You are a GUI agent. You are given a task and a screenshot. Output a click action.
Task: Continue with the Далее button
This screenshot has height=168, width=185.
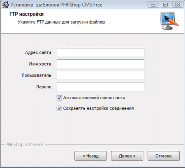pyautogui.click(x=127, y=156)
